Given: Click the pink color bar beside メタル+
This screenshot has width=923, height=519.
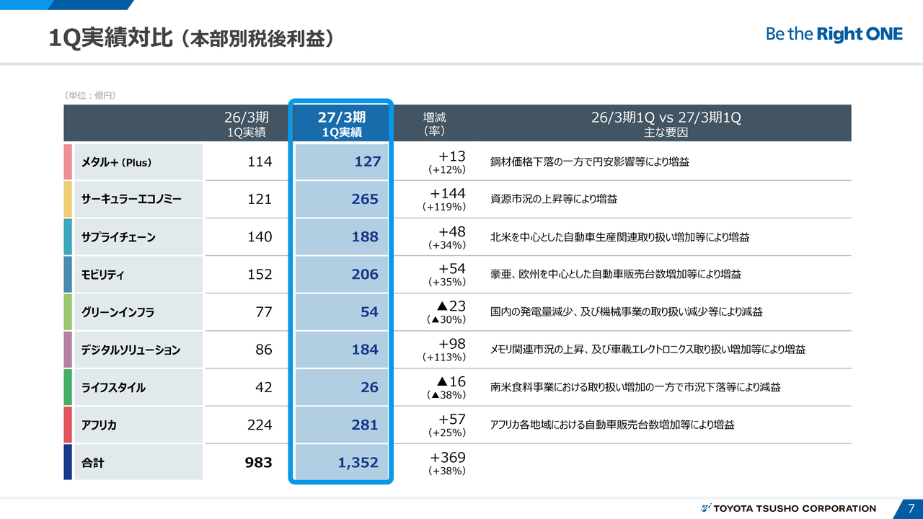Looking at the screenshot, I should click(x=68, y=161).
